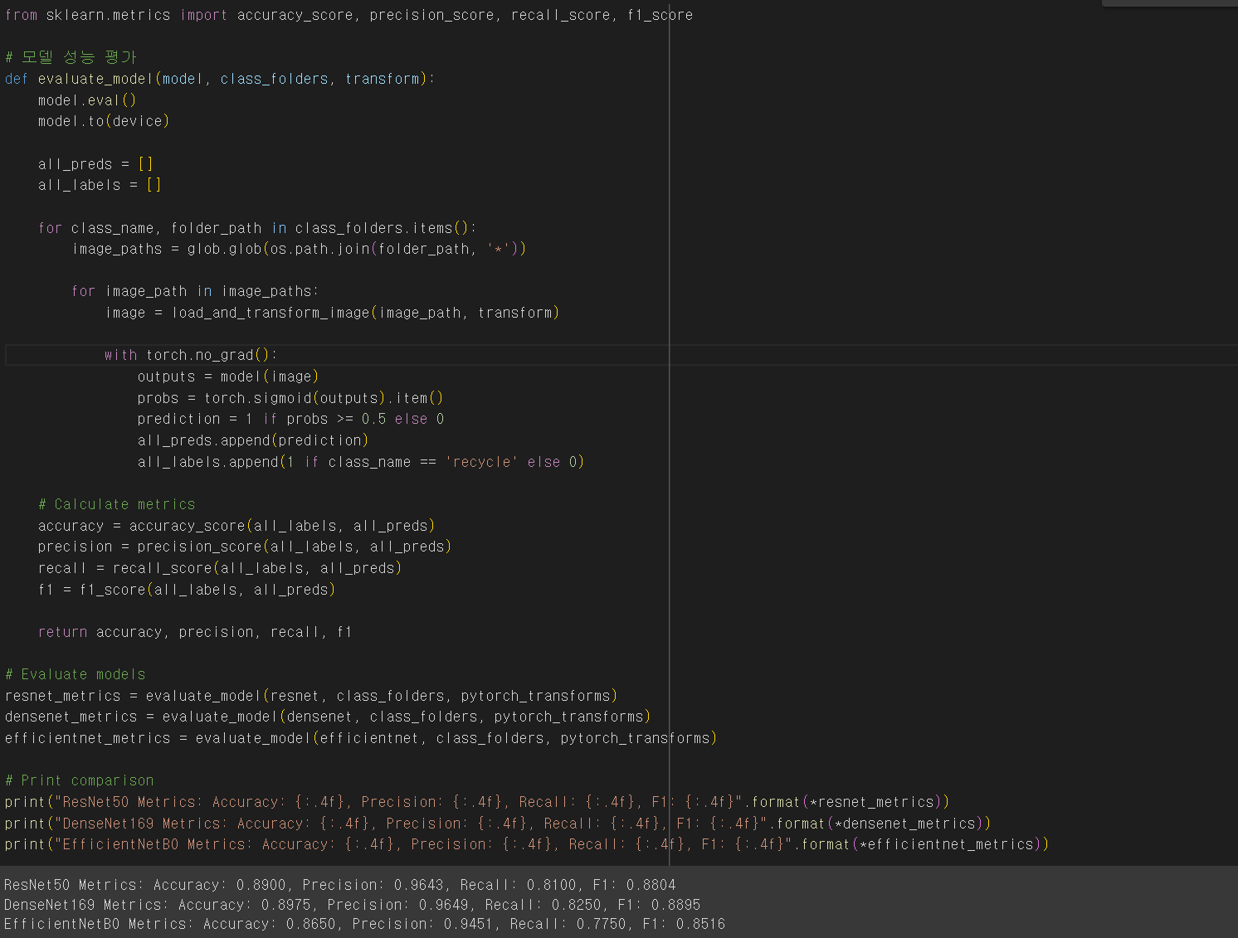The image size is (1238, 938).
Task: Click the 'resnet_metrics = evaluate_model' line
Action: pyautogui.click(x=311, y=696)
